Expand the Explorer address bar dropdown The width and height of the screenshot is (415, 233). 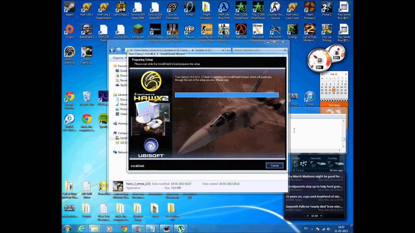pos(223,50)
